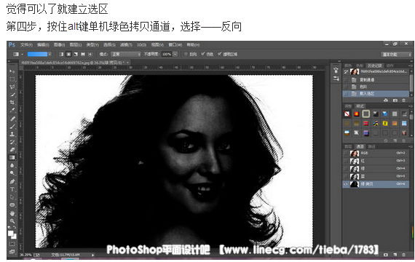The height and width of the screenshot is (262, 415).
Task: Click the foreground/background color swatches
Action: point(12,234)
